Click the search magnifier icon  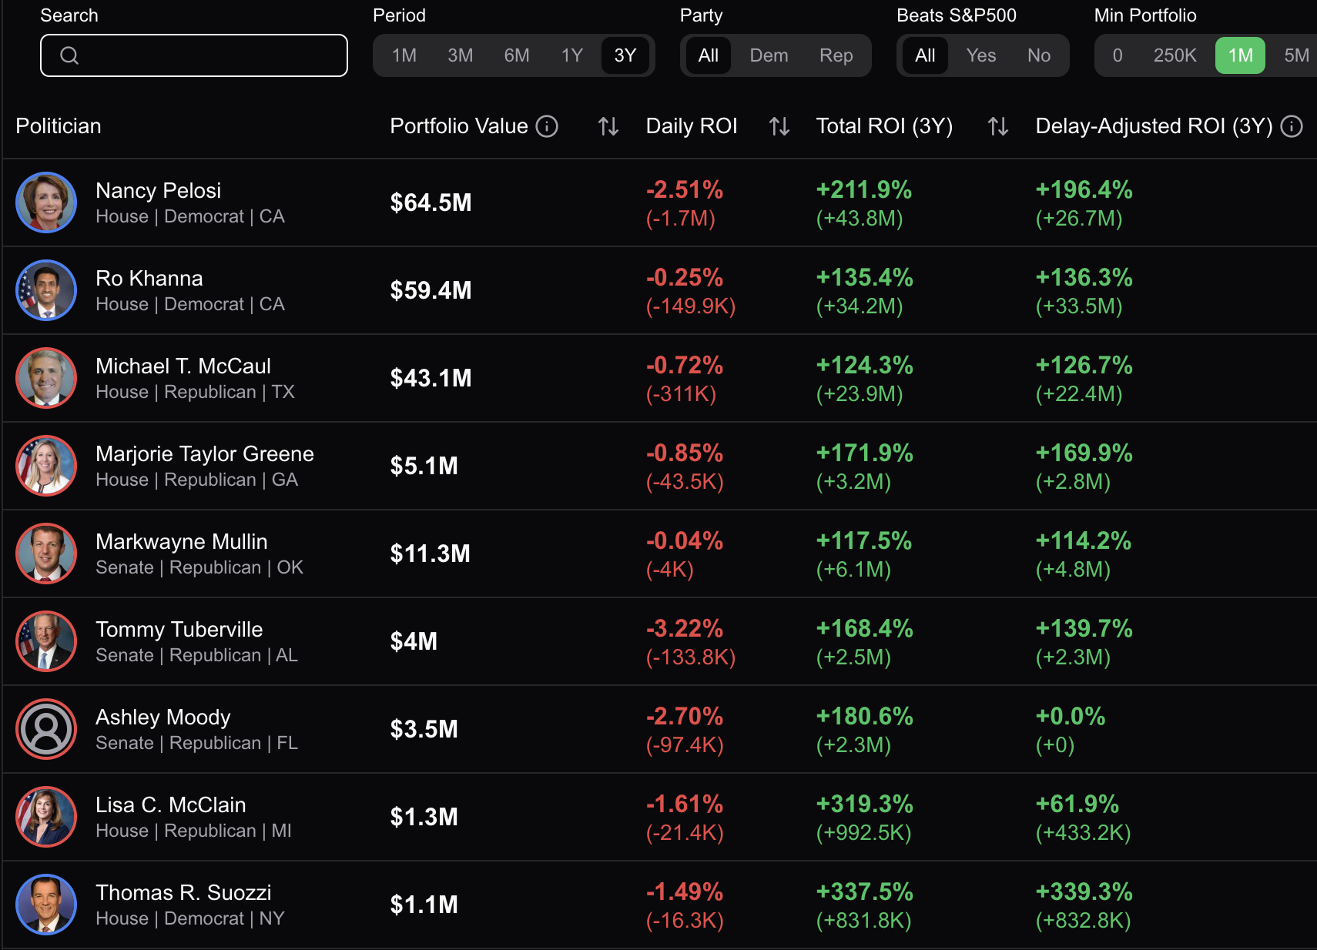(69, 55)
